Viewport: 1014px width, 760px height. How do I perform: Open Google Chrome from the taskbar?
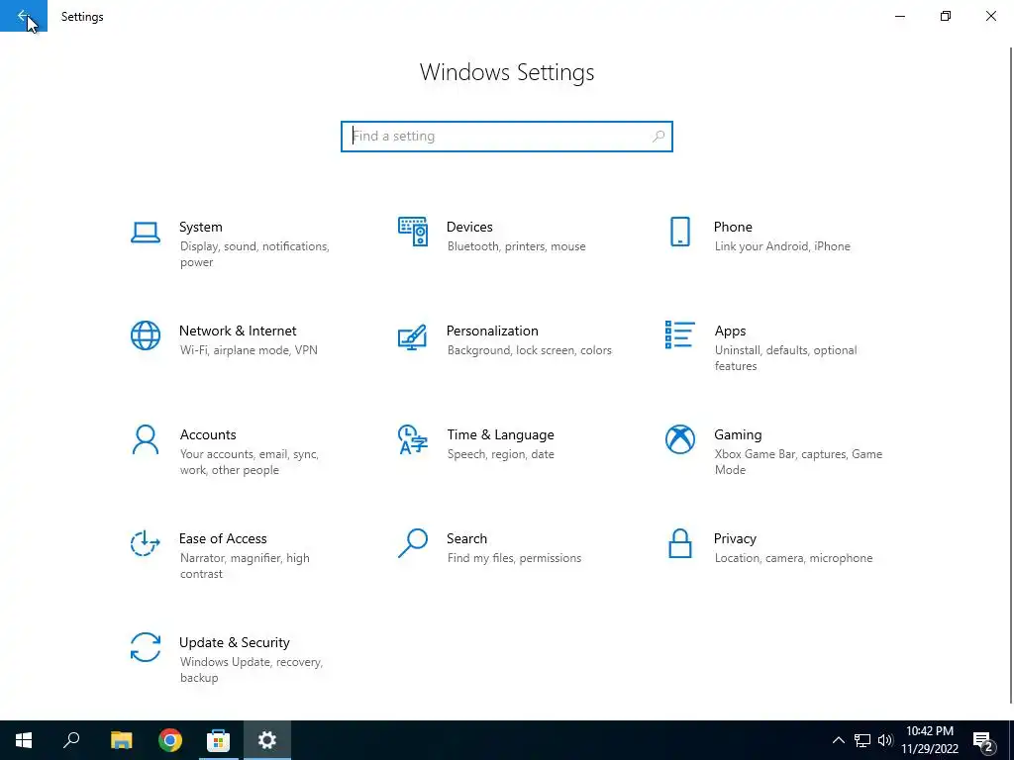click(x=170, y=740)
